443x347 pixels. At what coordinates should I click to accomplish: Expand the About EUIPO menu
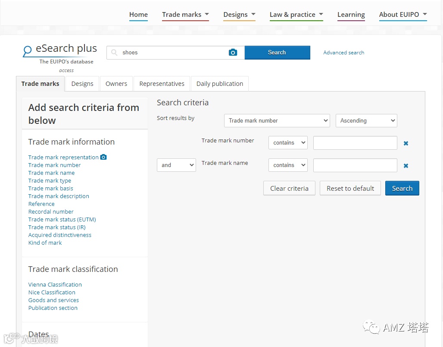403,15
